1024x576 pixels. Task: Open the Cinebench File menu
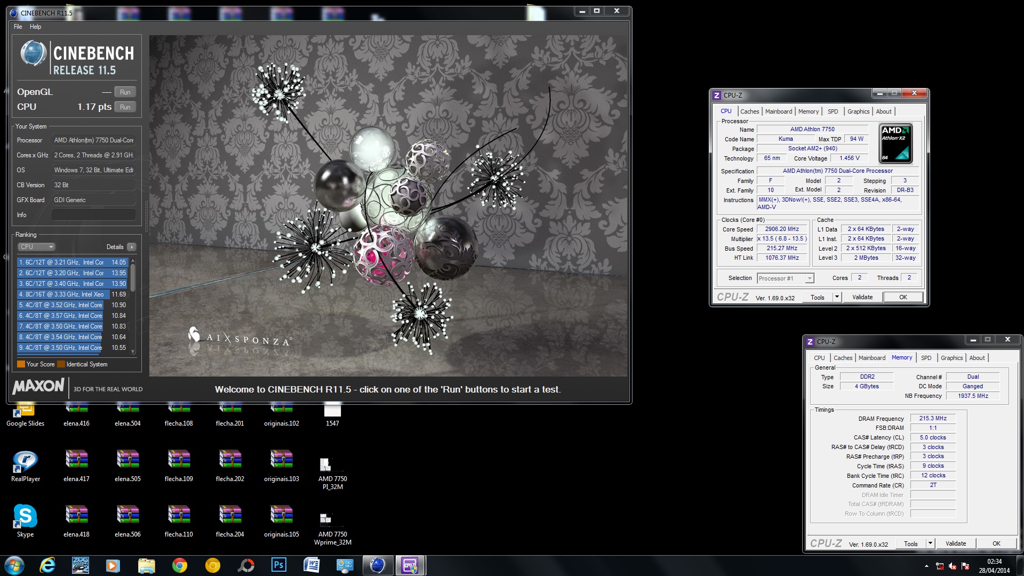click(x=18, y=27)
